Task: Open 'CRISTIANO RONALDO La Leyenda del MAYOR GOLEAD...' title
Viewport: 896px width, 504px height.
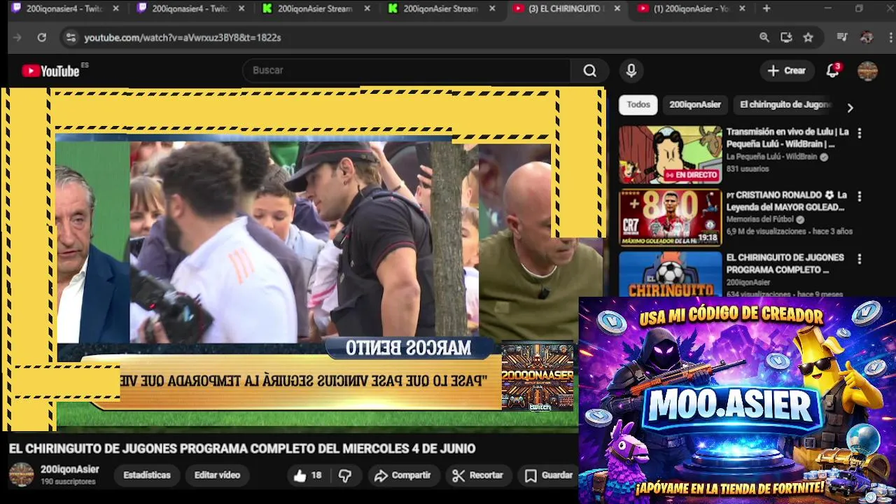Action: pyautogui.click(x=787, y=201)
